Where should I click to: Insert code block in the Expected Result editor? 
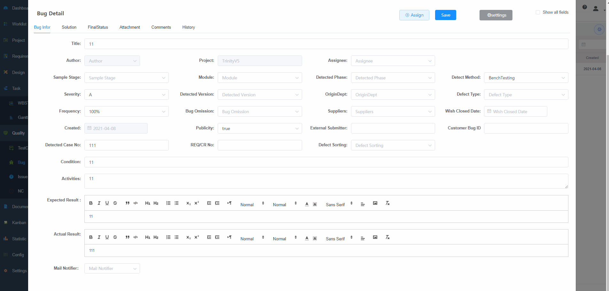point(136,203)
